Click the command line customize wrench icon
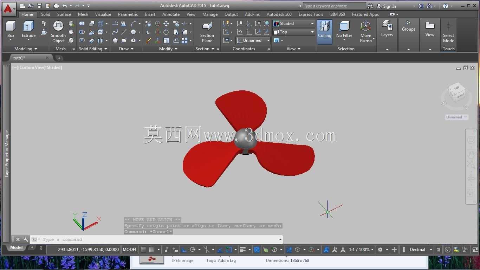The image size is (480, 270). tap(26, 239)
